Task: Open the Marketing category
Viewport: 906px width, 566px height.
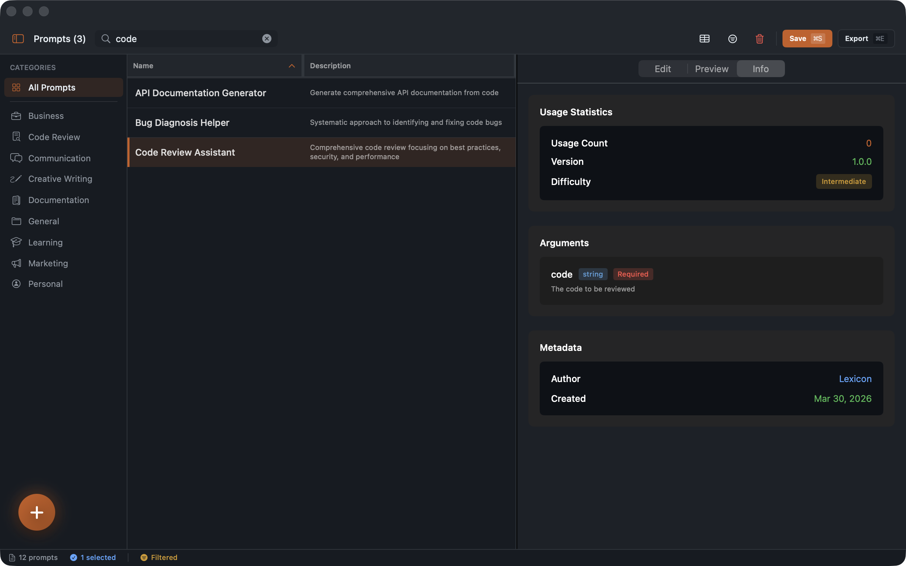Action: point(64,264)
